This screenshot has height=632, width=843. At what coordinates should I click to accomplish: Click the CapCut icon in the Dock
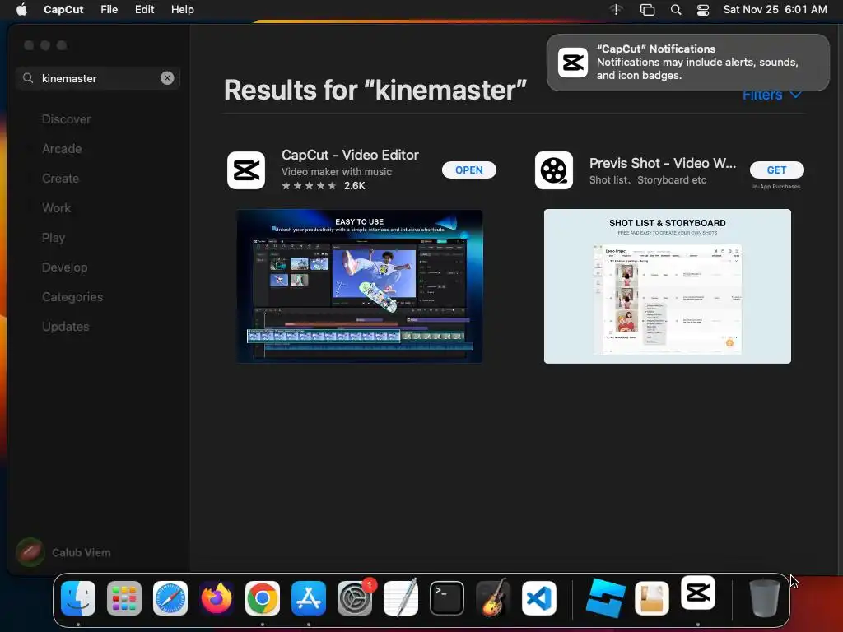click(698, 593)
